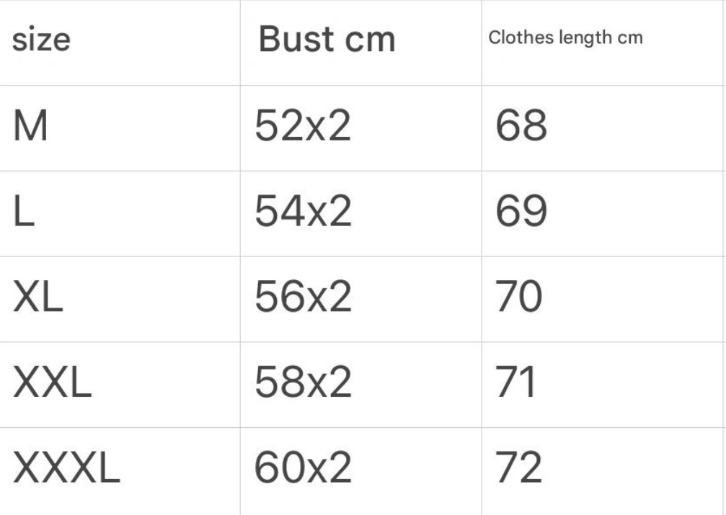
Task: Click the 60x2 bust value
Action: coord(303,470)
